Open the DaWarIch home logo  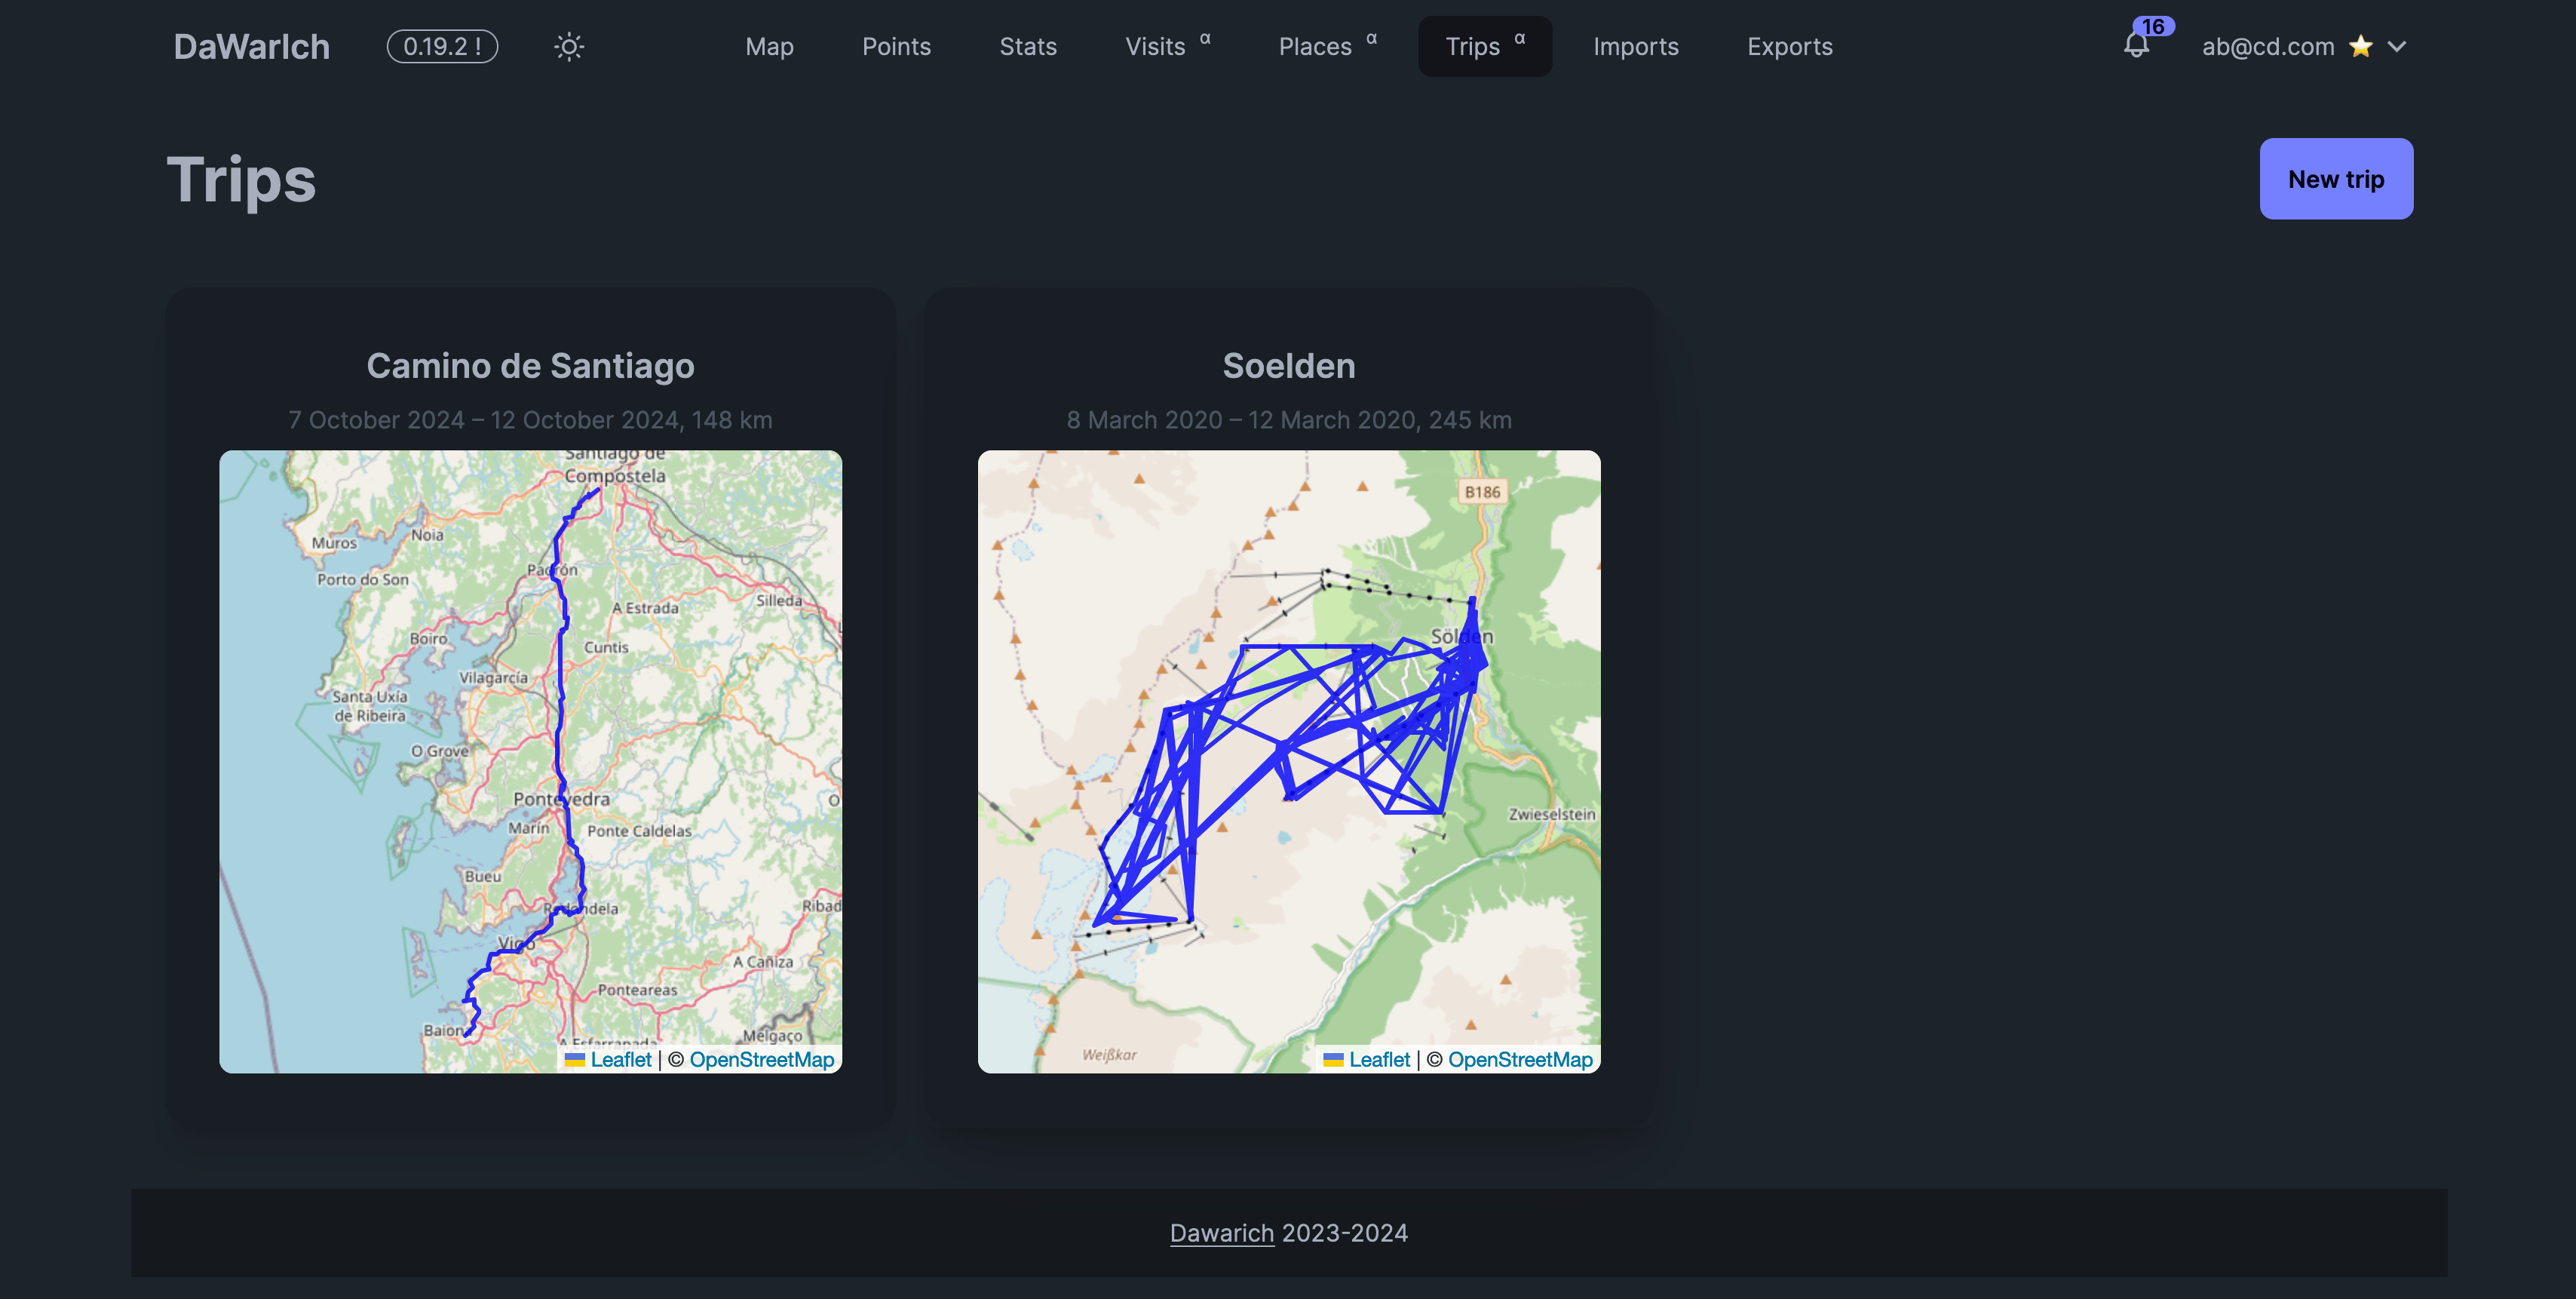(251, 47)
